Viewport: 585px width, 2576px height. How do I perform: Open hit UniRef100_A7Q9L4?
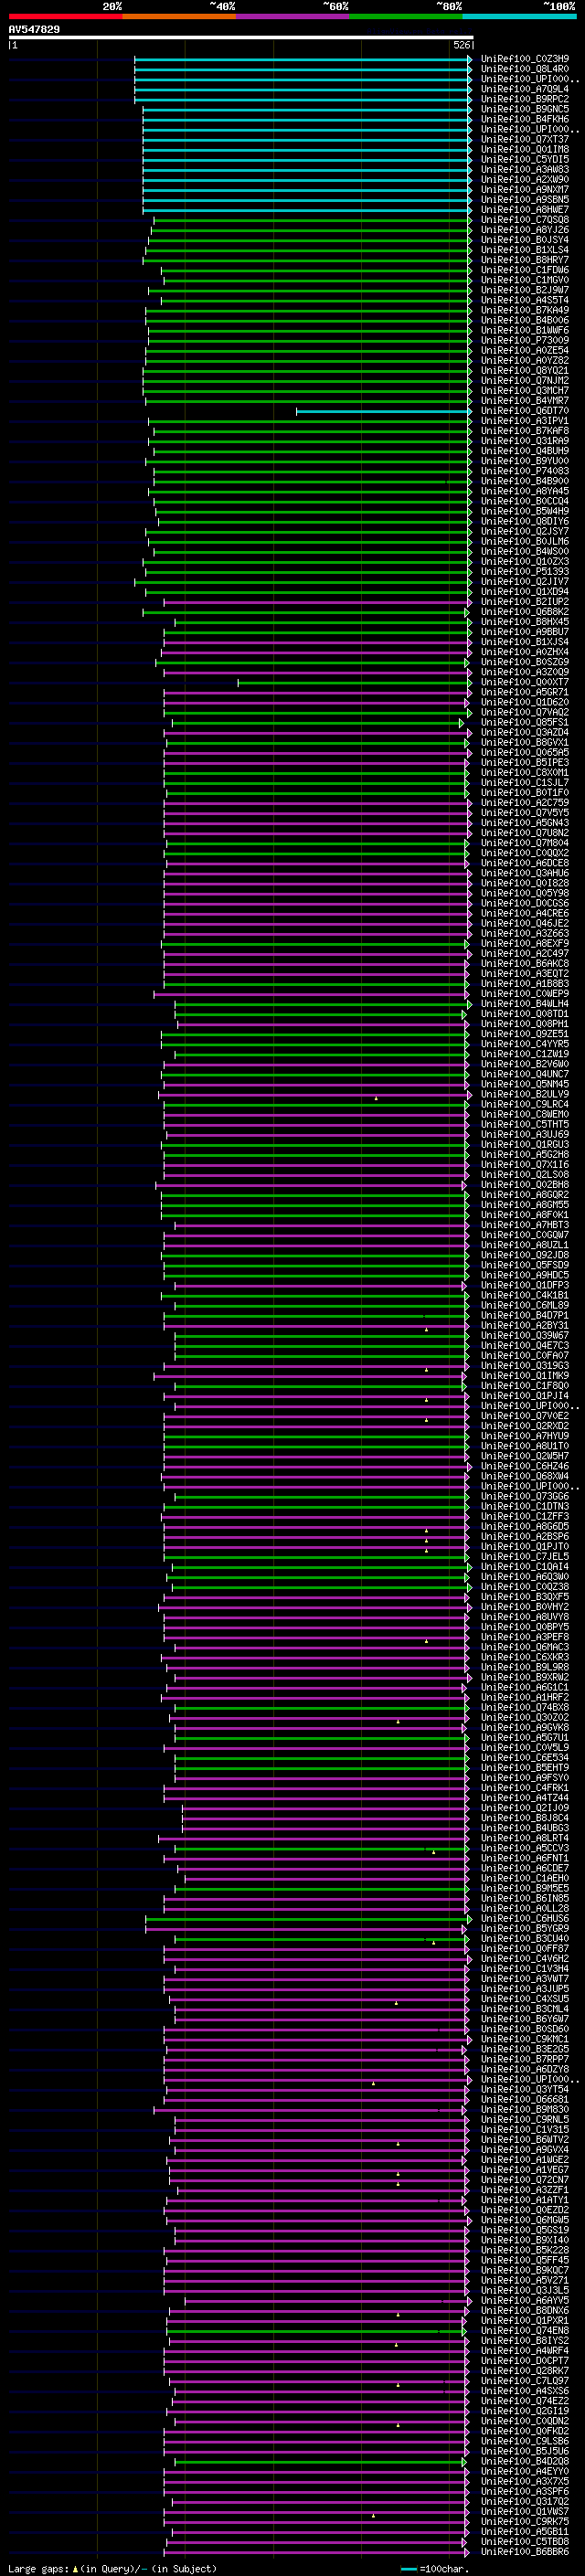tap(525, 89)
